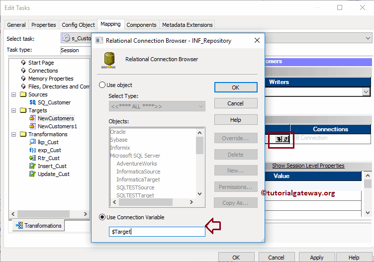This screenshot has width=374, height=262.
Task: Select the Rtr_Cust router icon
Action: pos(32,158)
